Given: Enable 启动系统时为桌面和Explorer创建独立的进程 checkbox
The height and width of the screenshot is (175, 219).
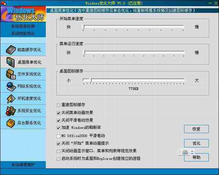Looking at the screenshot, I should click(x=58, y=159).
